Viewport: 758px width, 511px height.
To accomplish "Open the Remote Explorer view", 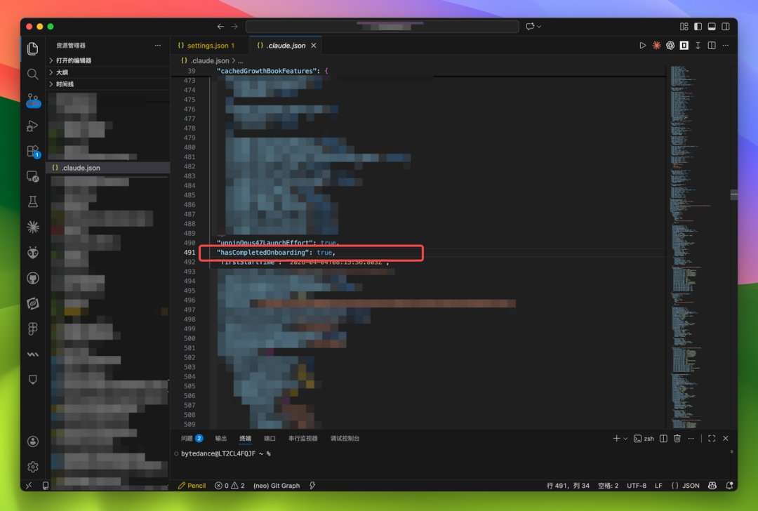I will [32, 176].
